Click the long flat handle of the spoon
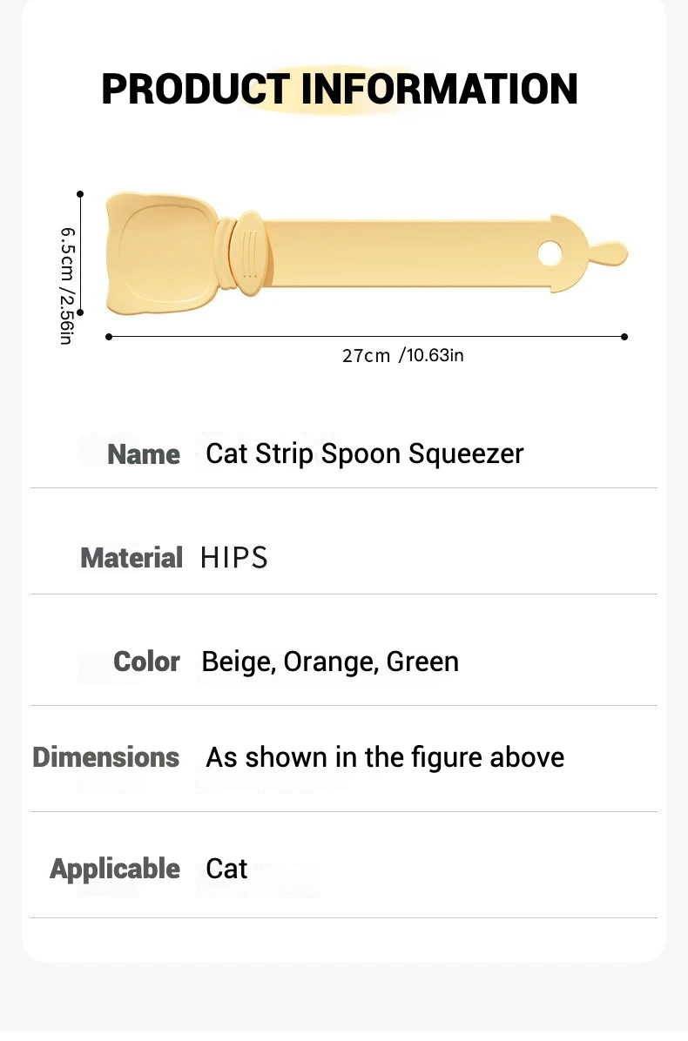Screen dimensions: 688x1041 (x=401, y=255)
